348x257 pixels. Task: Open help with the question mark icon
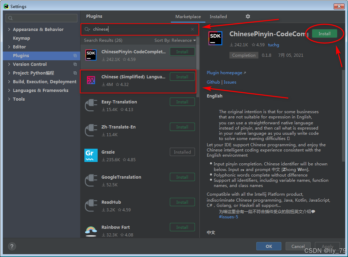click(x=12, y=246)
